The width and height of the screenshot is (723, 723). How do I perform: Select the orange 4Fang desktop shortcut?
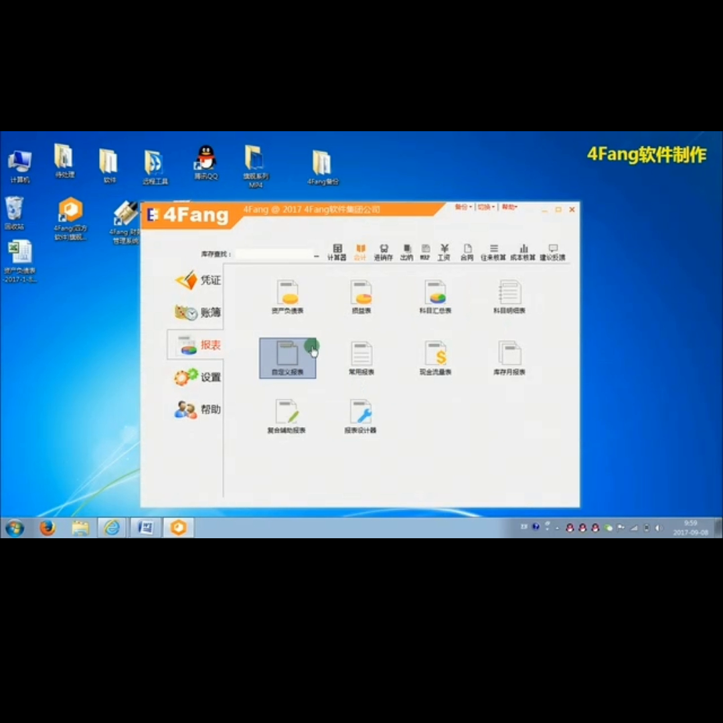70,218
